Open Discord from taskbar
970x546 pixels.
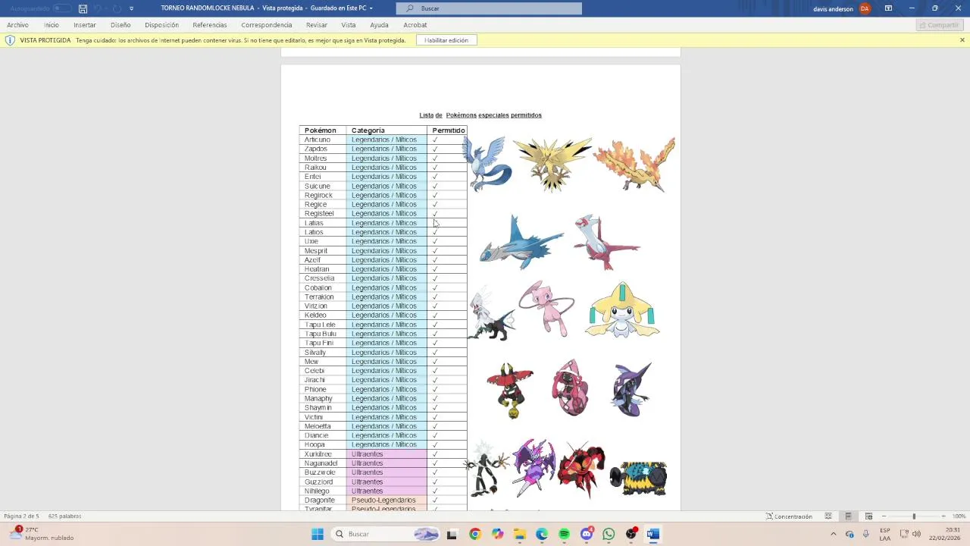tap(587, 534)
